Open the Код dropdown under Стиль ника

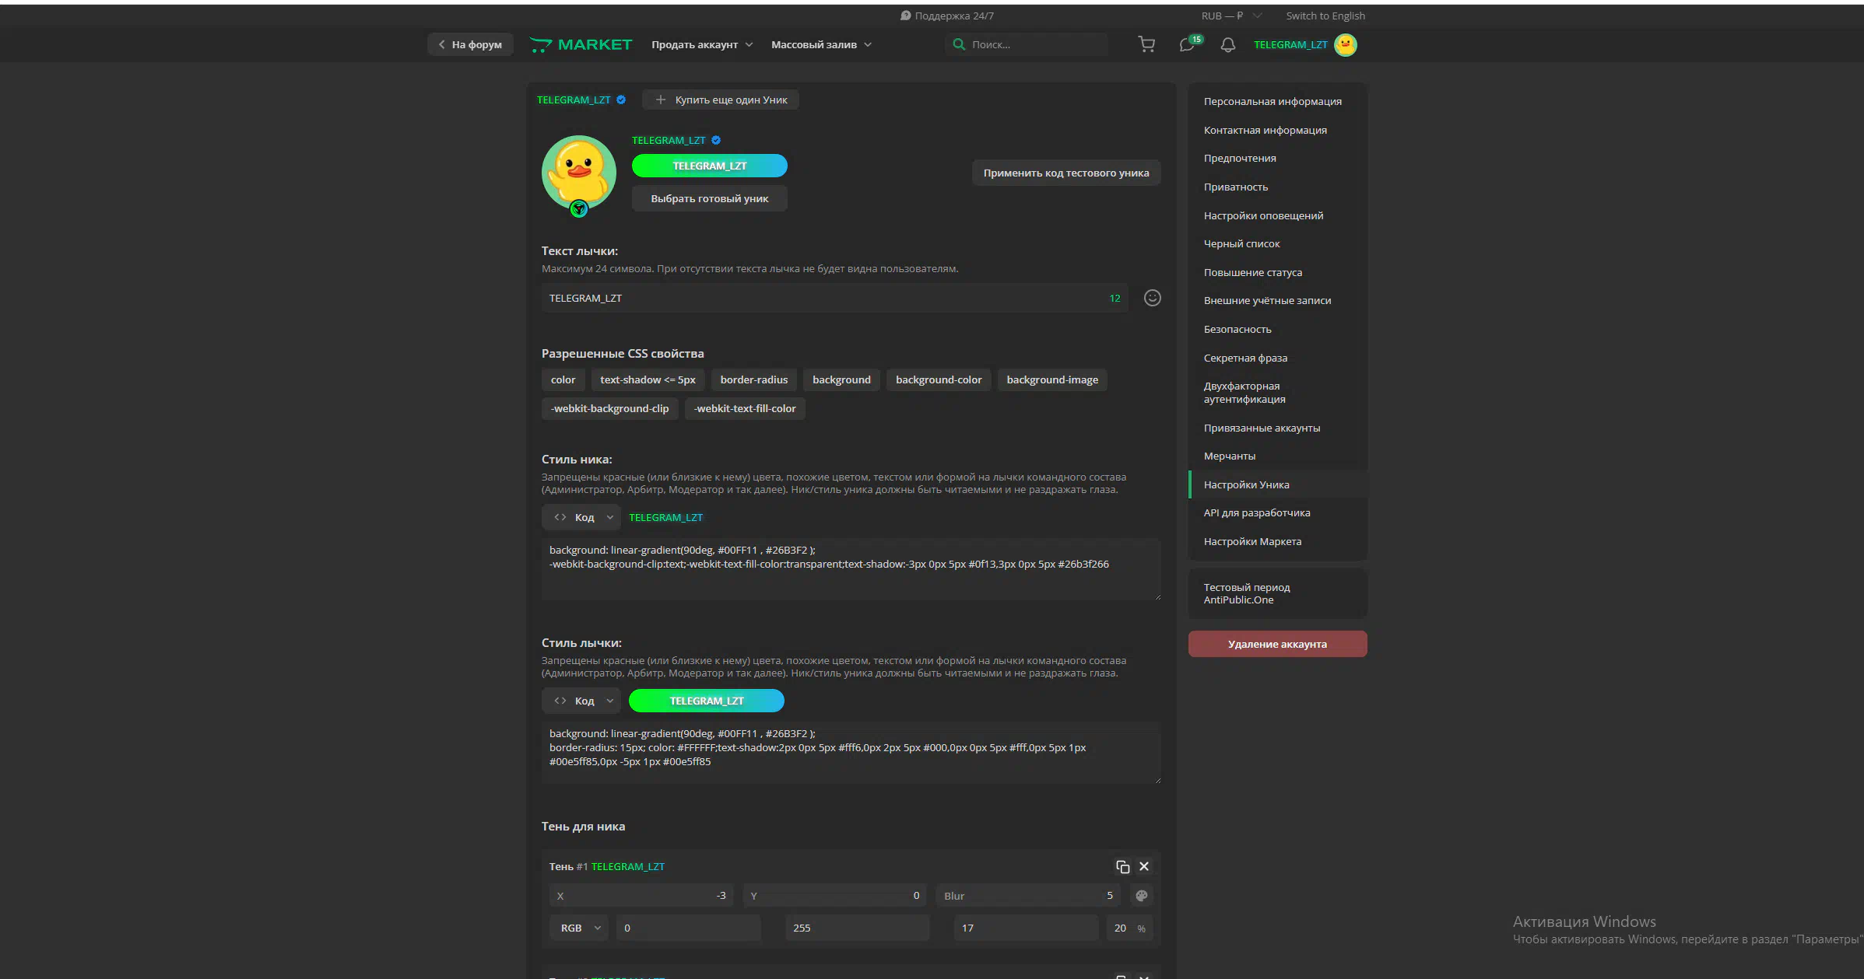(x=581, y=517)
